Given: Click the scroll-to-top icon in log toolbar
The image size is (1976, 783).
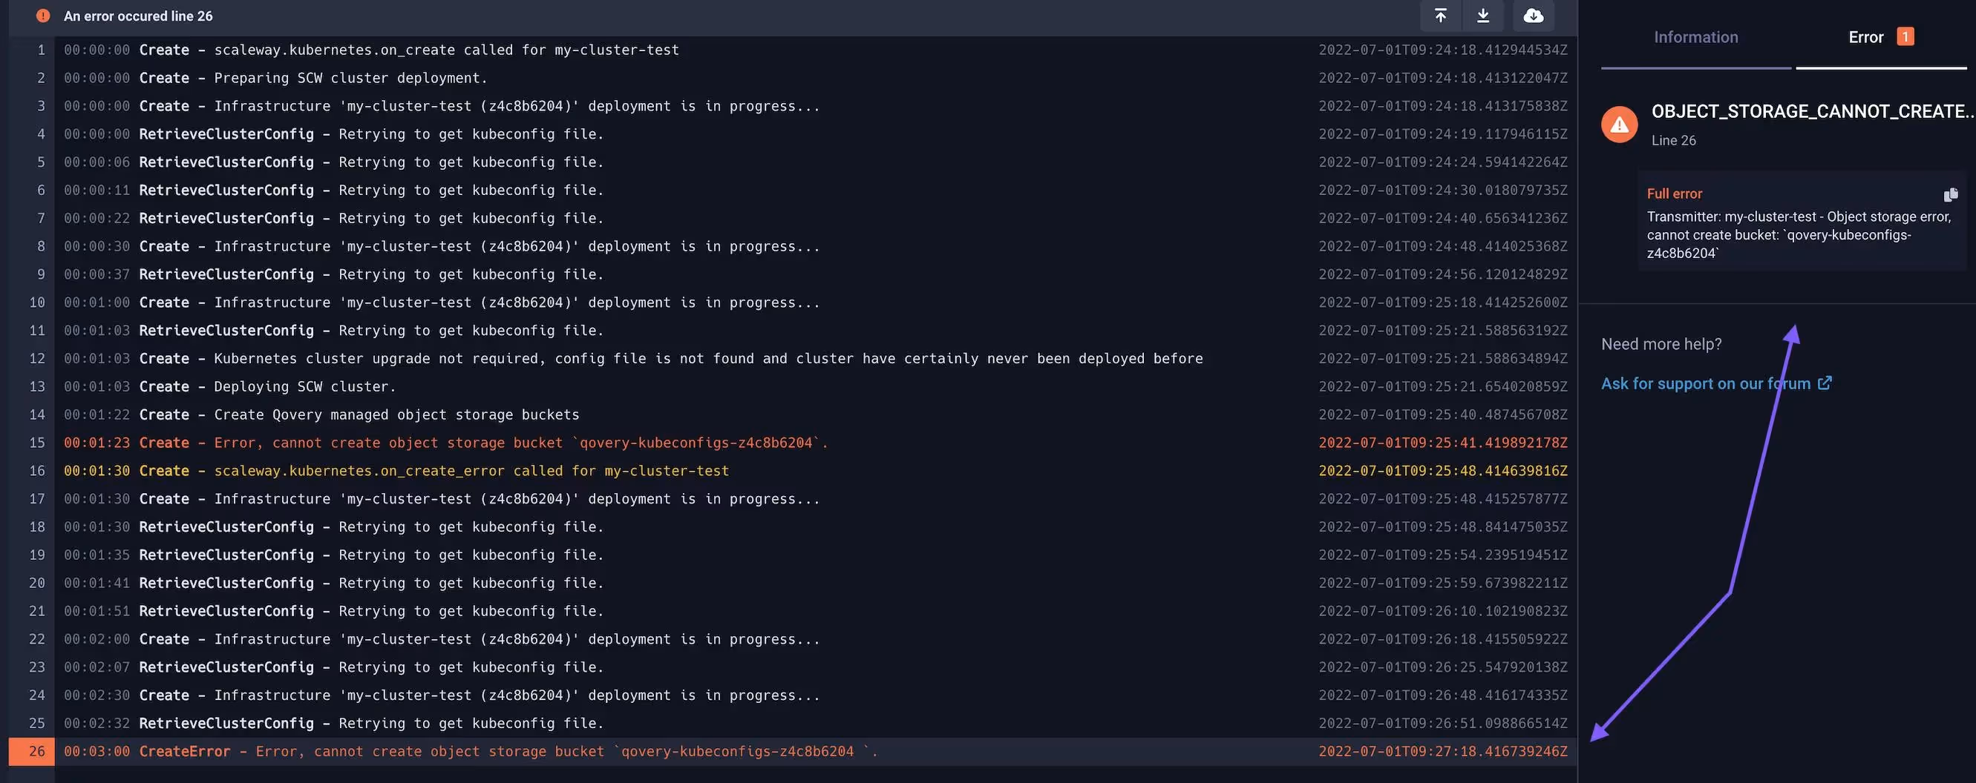Looking at the screenshot, I should tap(1441, 16).
